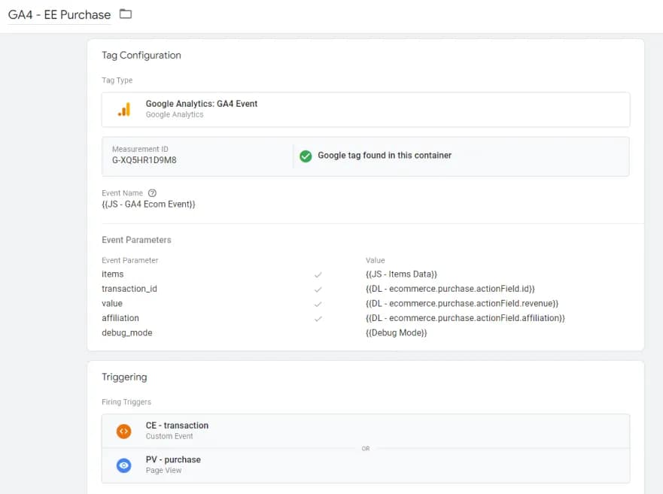Click the blue PV - purchase eye icon
This screenshot has width=663, height=494.
click(x=124, y=465)
